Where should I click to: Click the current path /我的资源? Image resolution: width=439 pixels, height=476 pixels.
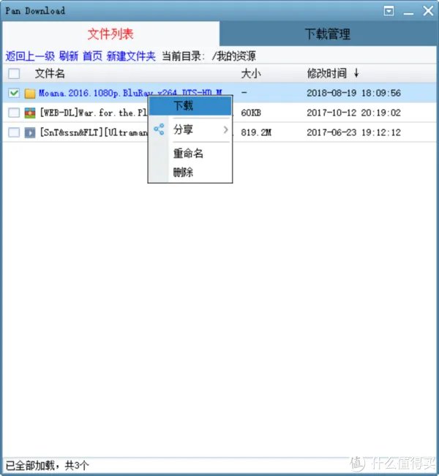[x=234, y=56]
